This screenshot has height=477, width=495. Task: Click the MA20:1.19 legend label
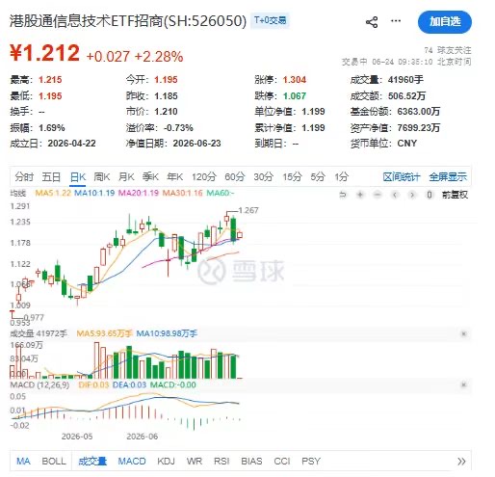click(x=139, y=193)
